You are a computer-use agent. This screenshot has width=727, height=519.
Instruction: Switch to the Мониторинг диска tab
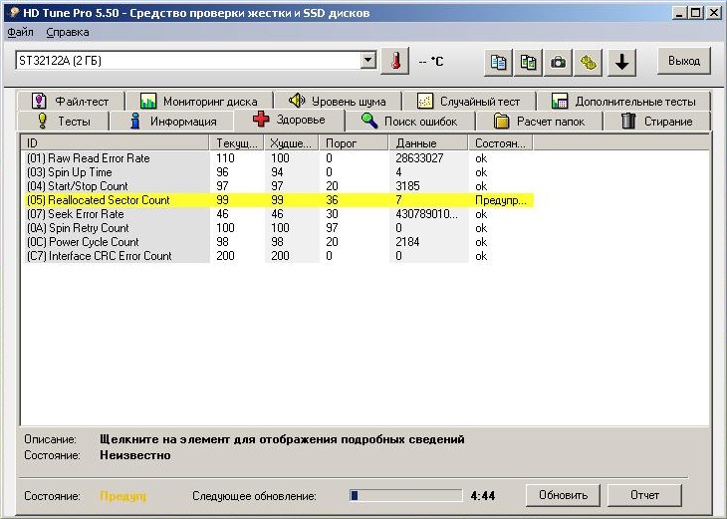199,101
